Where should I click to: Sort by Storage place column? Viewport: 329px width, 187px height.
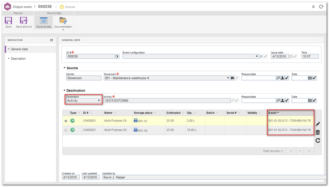click(149, 113)
